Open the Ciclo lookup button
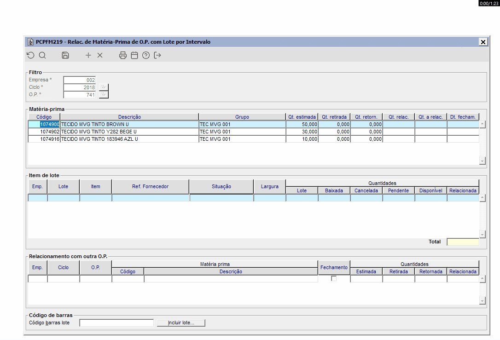The height and width of the screenshot is (340, 500). tap(104, 87)
